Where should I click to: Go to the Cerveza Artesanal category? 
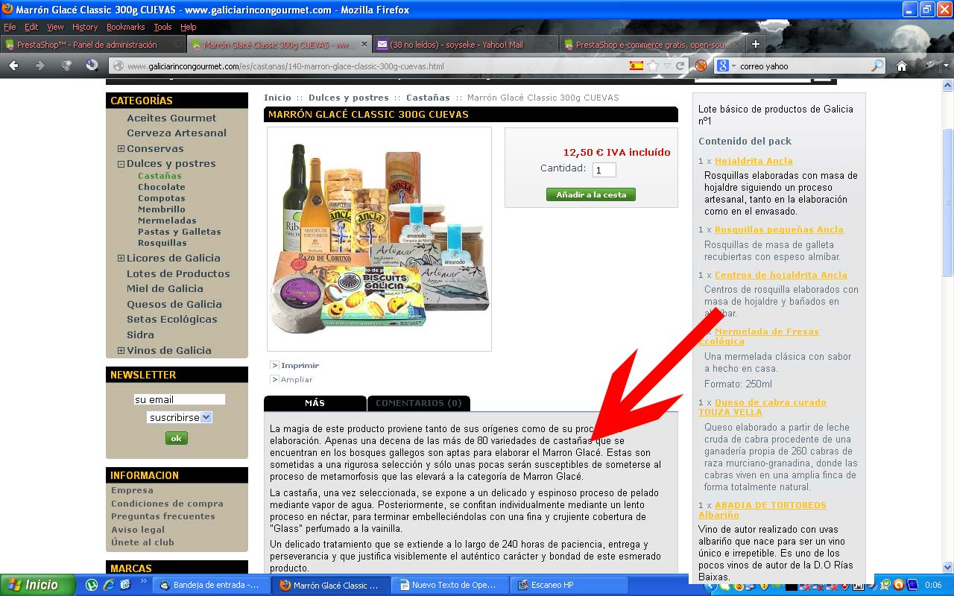(x=177, y=133)
